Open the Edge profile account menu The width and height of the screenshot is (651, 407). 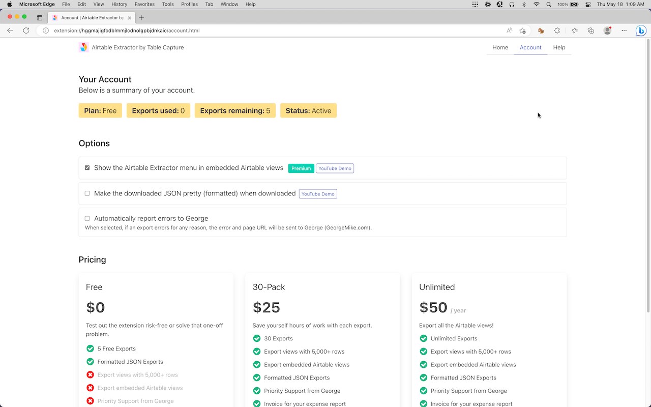coord(607,31)
